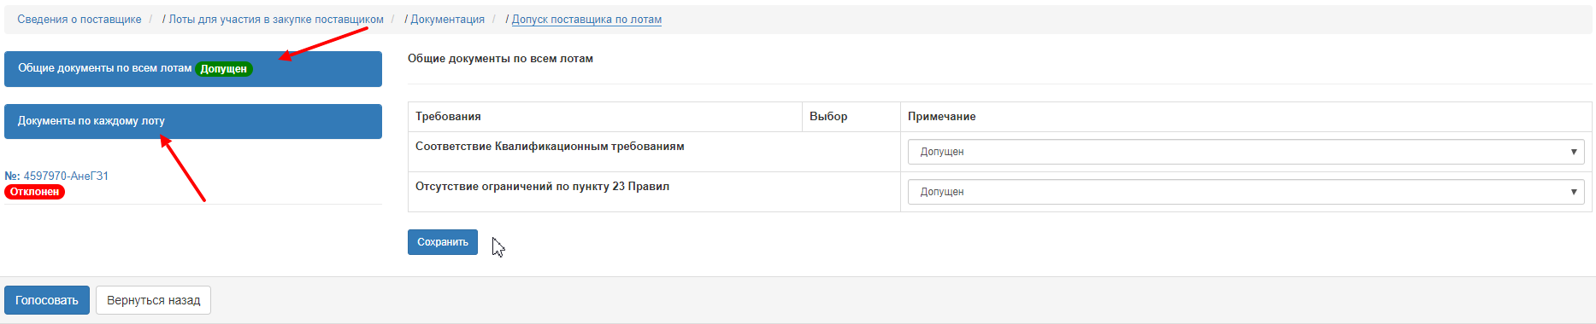1596x324 pixels.
Task: Click 'Соответствие Квалификационным требованиям' requirement text
Action: [x=550, y=147]
